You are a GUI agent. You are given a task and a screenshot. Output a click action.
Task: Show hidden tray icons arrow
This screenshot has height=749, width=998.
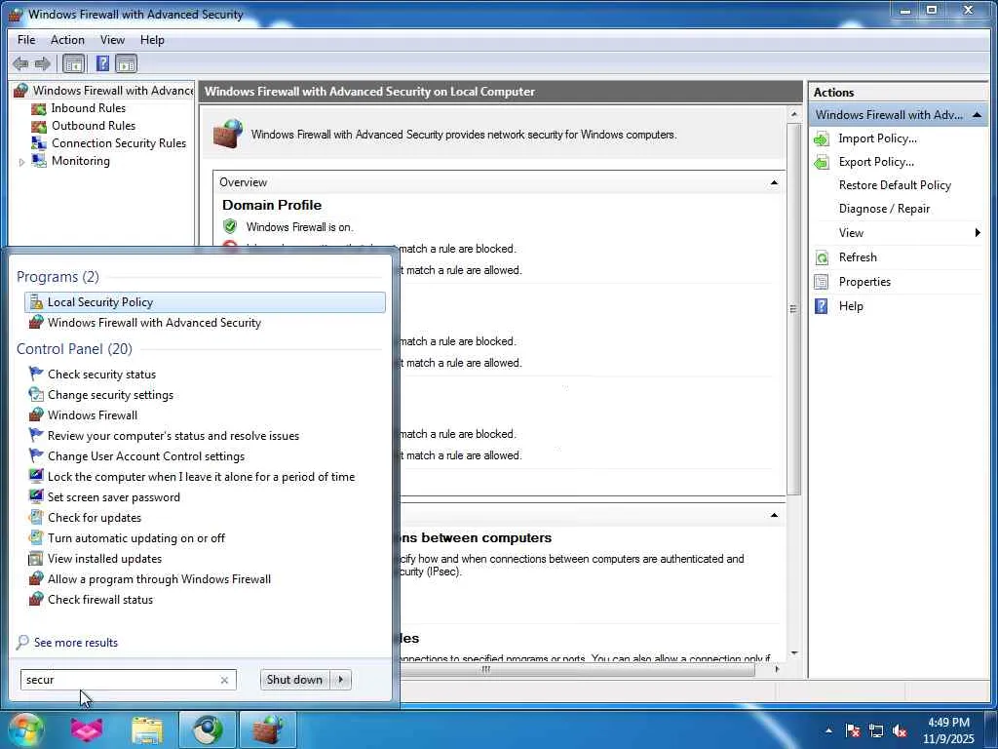[828, 730]
